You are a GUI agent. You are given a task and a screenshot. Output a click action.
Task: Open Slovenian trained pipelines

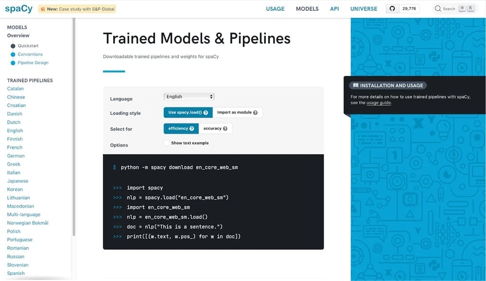(x=17, y=265)
